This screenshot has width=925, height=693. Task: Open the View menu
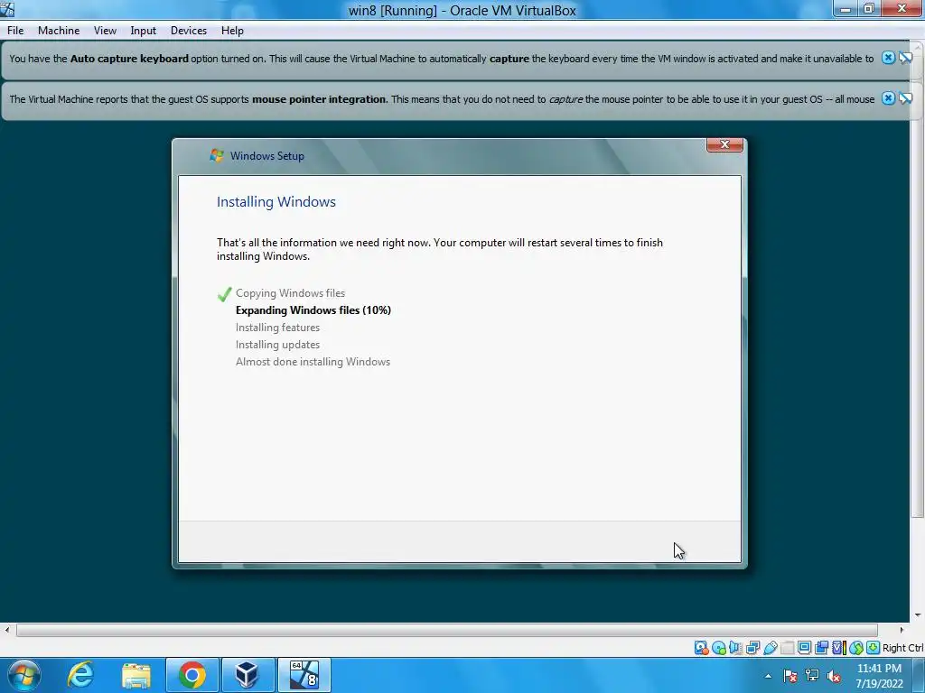coord(105,31)
